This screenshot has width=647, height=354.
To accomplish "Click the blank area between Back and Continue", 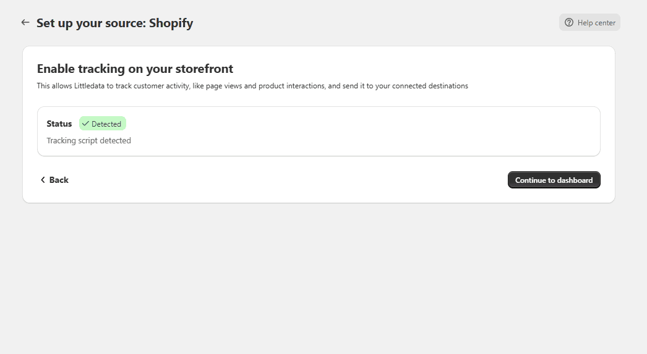I will [x=289, y=180].
